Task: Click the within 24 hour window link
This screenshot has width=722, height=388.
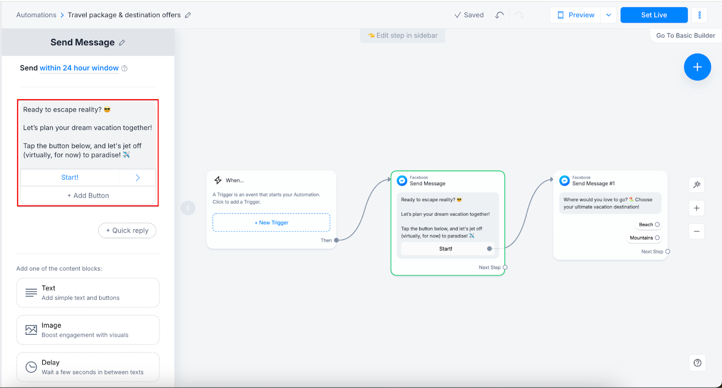Action: pyautogui.click(x=79, y=68)
